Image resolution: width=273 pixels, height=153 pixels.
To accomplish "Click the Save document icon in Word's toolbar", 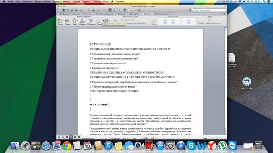I will tap(72, 10).
